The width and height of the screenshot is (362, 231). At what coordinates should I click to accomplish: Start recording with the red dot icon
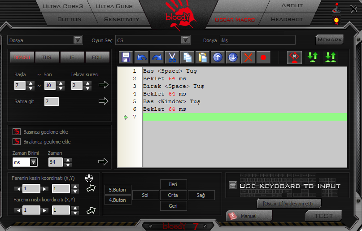click(263, 57)
